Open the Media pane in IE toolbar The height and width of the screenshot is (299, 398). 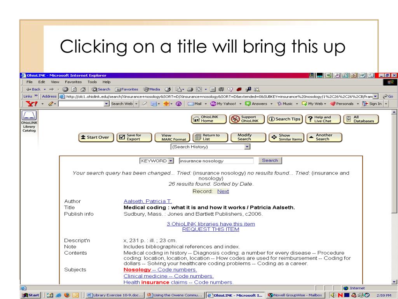(152, 89)
